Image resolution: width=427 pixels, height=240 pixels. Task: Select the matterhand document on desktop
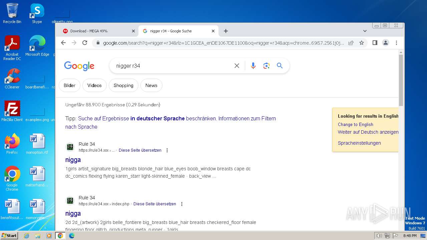pos(37,176)
